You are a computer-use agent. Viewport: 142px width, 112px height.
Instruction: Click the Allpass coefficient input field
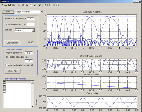point(29,53)
